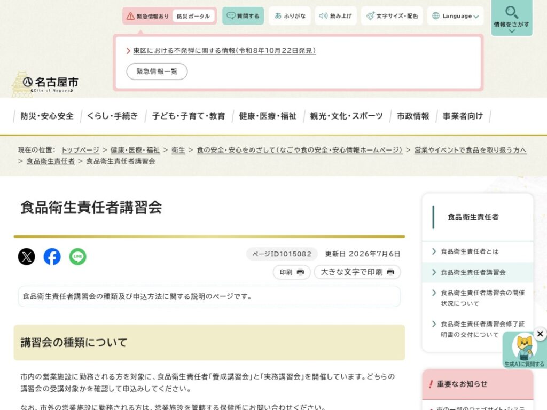Click chevron beside 食品衛生責任者とは
547x410 pixels.
[x=434, y=251]
